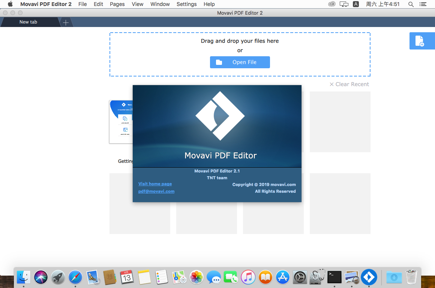Open System Preferences from the dock
This screenshot has height=288, width=435.
point(300,277)
